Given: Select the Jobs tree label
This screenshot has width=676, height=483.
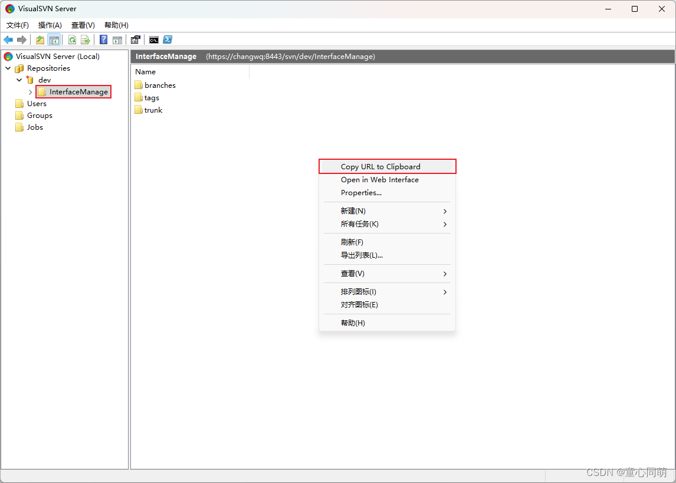Looking at the screenshot, I should [35, 127].
